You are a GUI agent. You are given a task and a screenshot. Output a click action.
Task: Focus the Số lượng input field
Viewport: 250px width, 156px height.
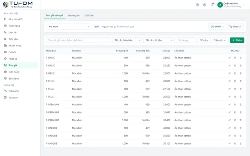(x=186, y=40)
